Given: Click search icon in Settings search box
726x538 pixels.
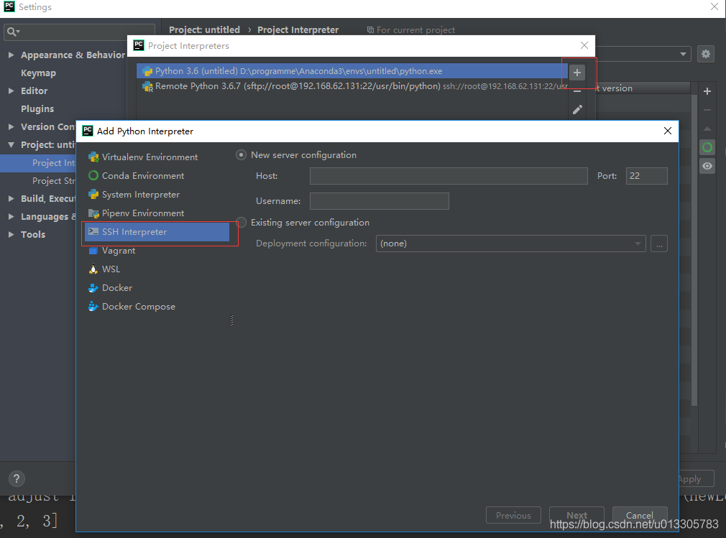Looking at the screenshot, I should point(13,32).
